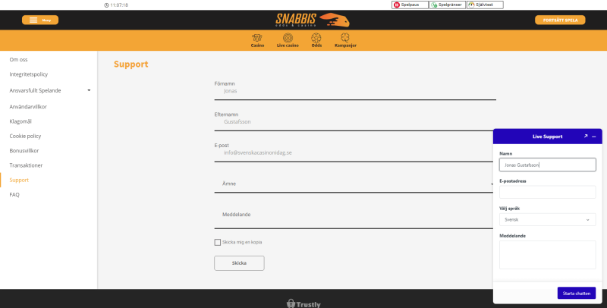Open the Spelgränser link
Screen dimensions: 607x308
click(447, 5)
